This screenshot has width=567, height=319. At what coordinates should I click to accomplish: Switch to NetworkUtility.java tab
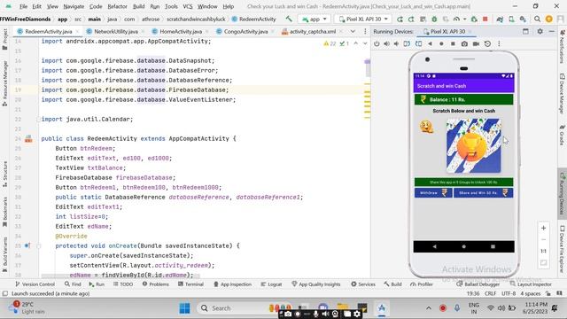click(115, 32)
